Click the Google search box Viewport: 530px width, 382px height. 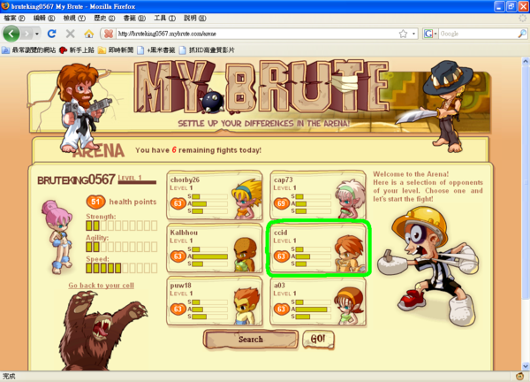click(x=478, y=34)
